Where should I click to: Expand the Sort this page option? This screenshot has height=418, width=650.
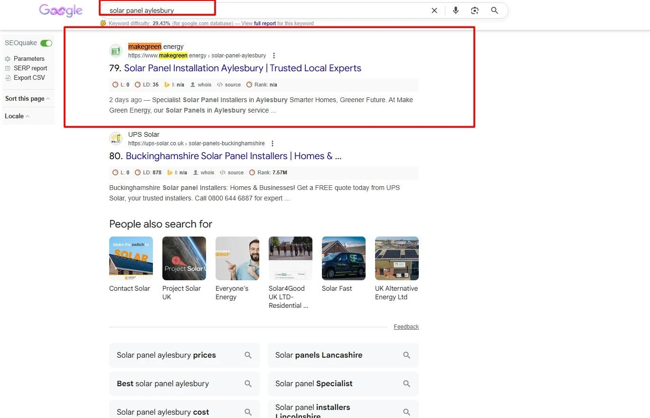[x=27, y=99]
